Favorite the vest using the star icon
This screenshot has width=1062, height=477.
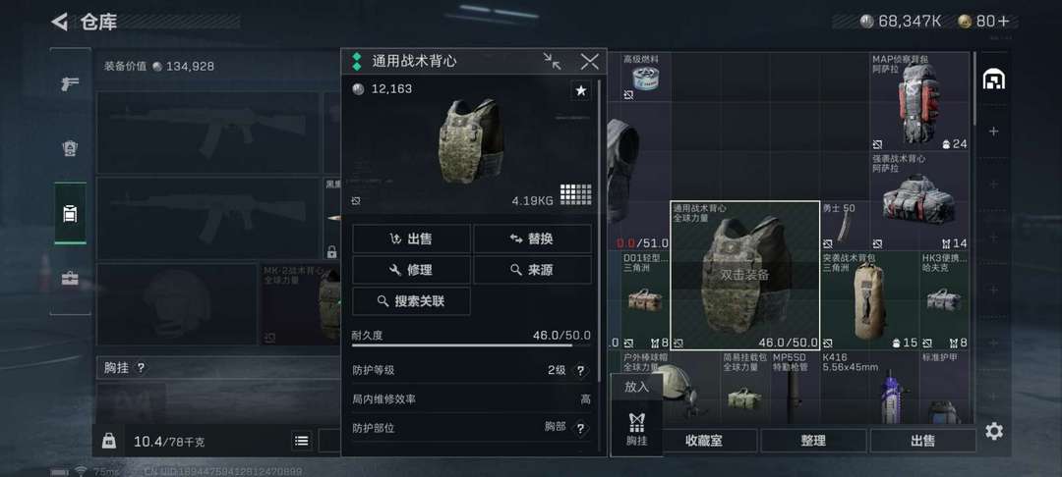pos(580,90)
